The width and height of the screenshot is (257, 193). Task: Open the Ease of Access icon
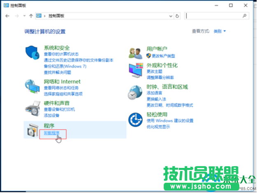pyautogui.click(x=135, y=120)
